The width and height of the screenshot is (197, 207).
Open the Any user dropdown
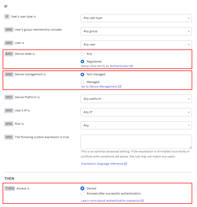[136, 45]
